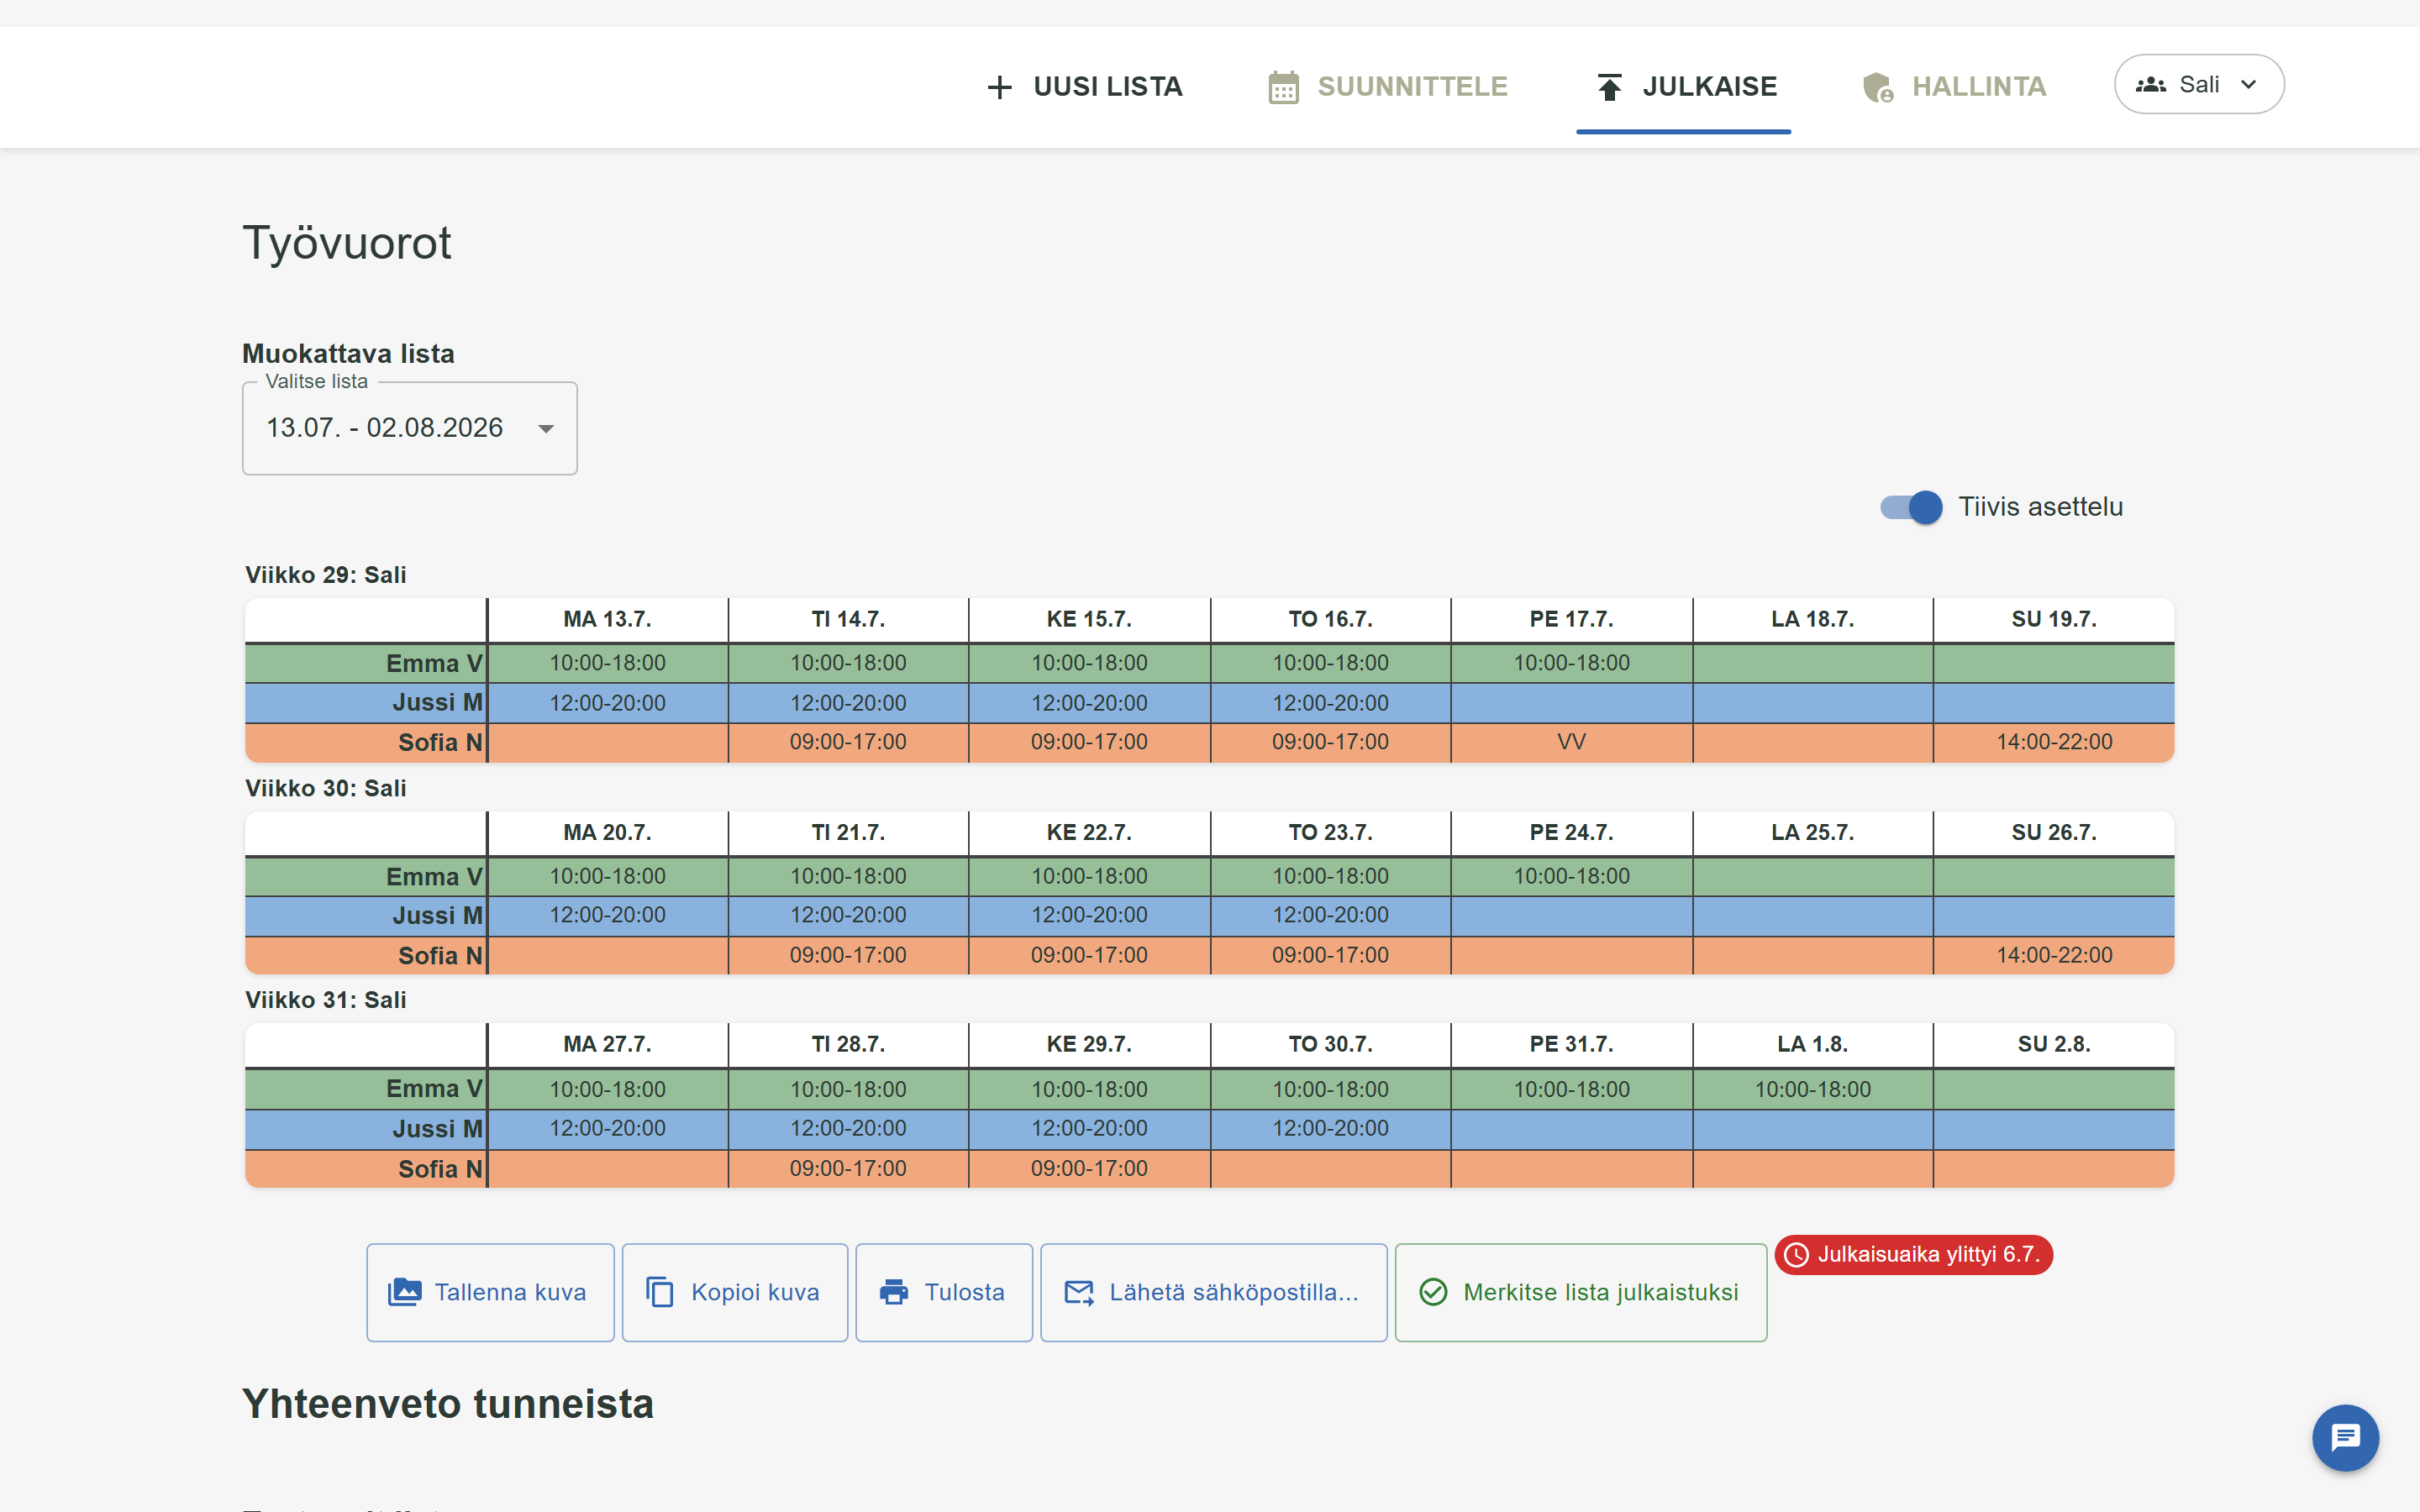Viewport: 2420px width, 1512px height.
Task: Click the Julkaise upload arrow icon
Action: click(1609, 87)
